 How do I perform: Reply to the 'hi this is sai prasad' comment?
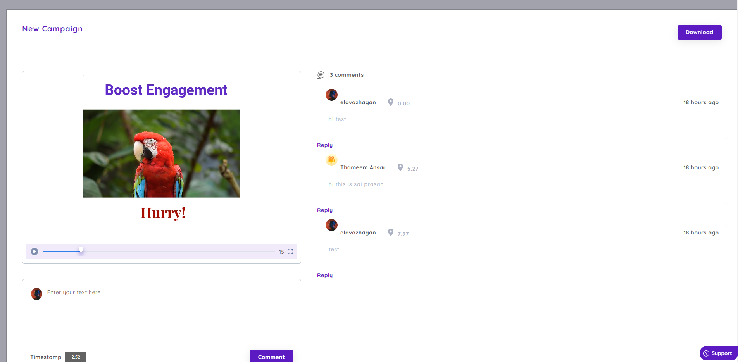click(325, 210)
